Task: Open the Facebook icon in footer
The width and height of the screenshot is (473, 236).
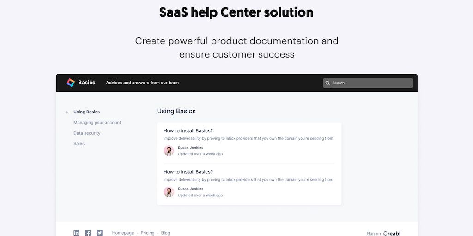Action: pyautogui.click(x=88, y=233)
